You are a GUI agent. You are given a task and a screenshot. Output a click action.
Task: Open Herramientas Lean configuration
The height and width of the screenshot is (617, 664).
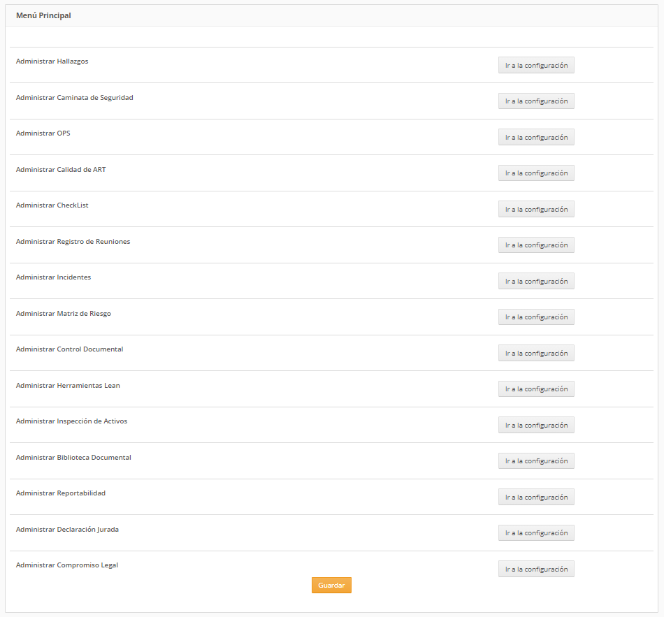point(536,389)
